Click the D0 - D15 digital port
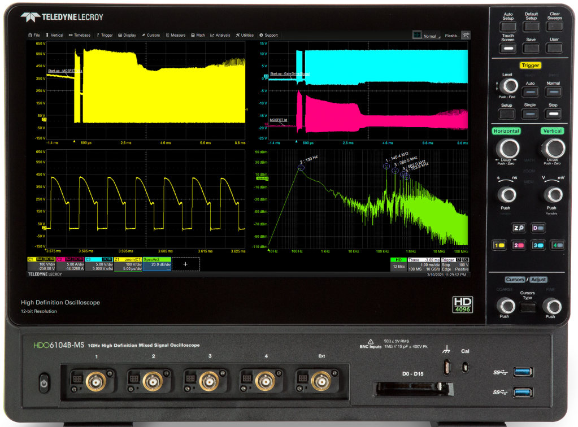Screen dimensions: 578x427 click(x=413, y=389)
